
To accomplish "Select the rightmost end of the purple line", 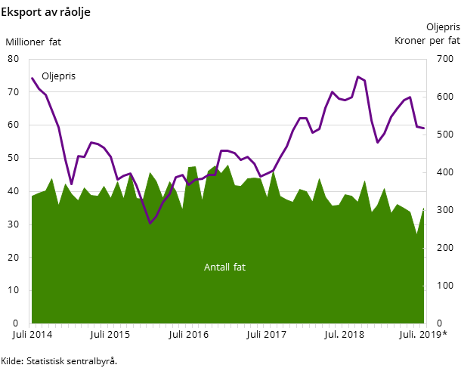I will [423, 128].
